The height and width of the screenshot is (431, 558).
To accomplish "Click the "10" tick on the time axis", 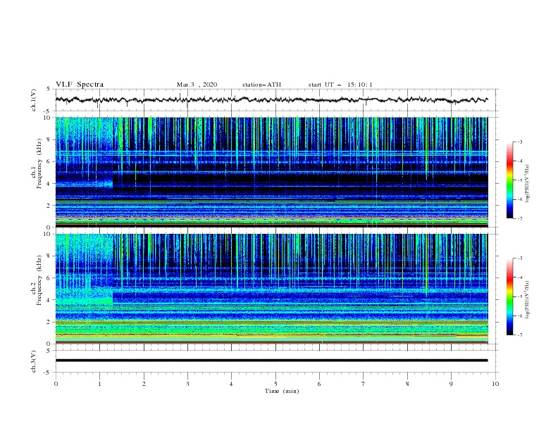I will [495, 384].
